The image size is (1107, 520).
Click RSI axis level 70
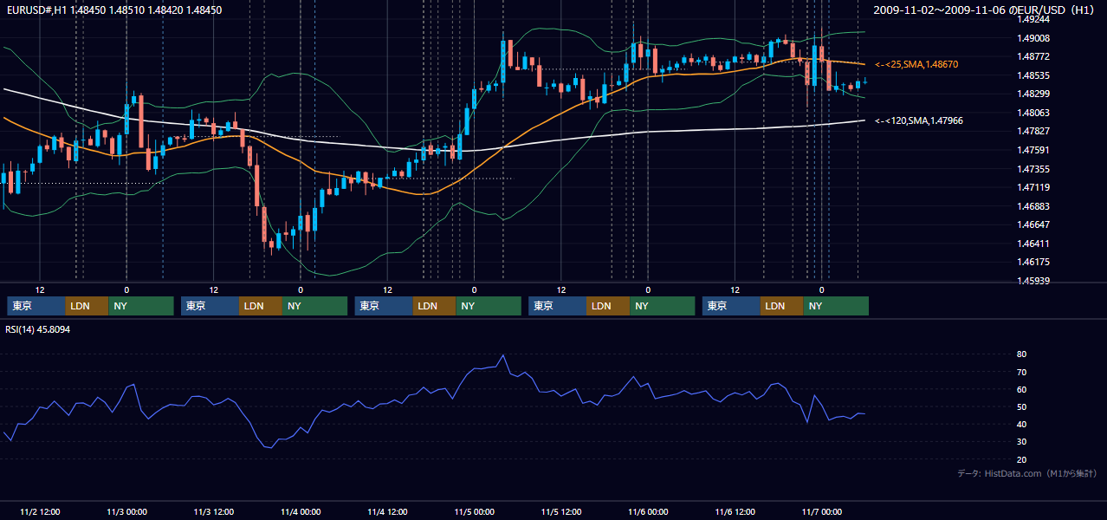(1021, 372)
